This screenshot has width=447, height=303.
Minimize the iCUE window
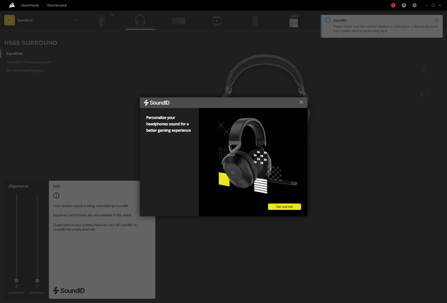pyautogui.click(x=427, y=5)
